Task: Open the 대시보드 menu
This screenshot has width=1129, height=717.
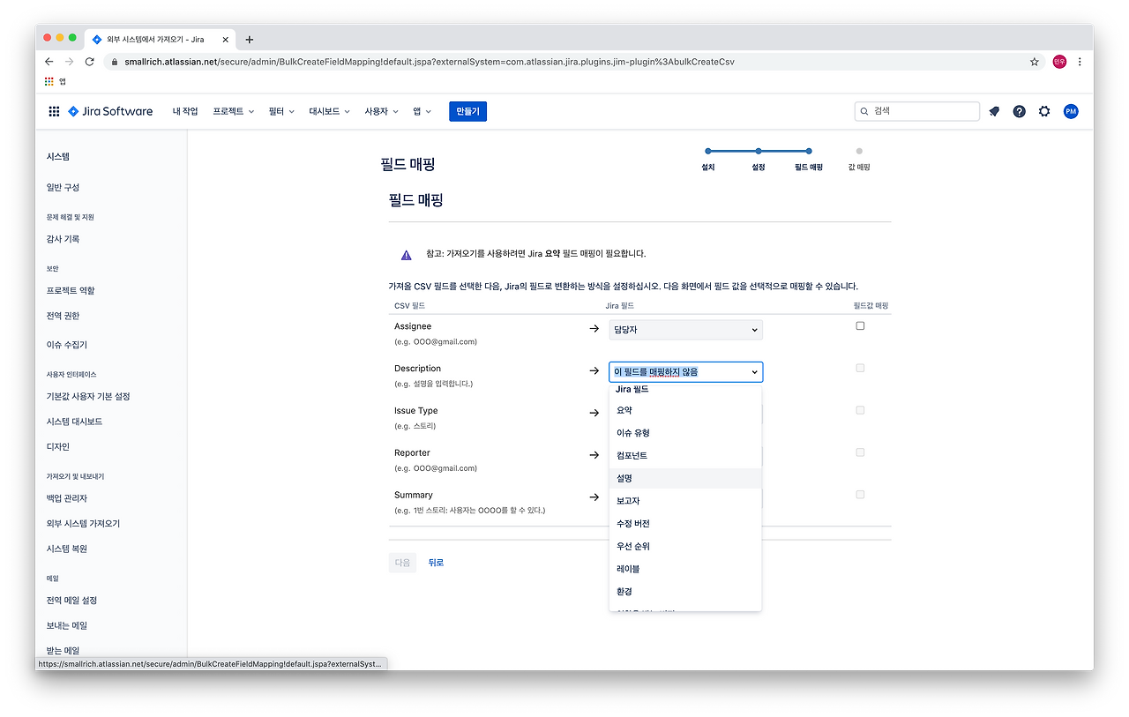Action: coord(329,111)
